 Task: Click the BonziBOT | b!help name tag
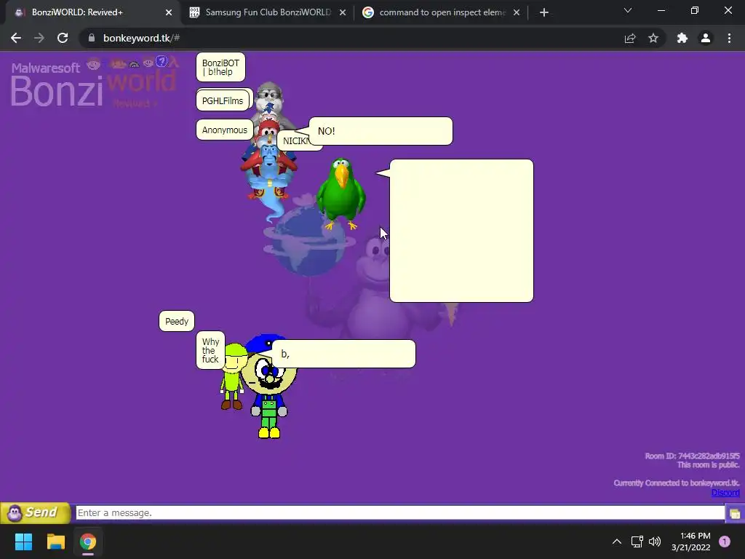click(x=220, y=68)
